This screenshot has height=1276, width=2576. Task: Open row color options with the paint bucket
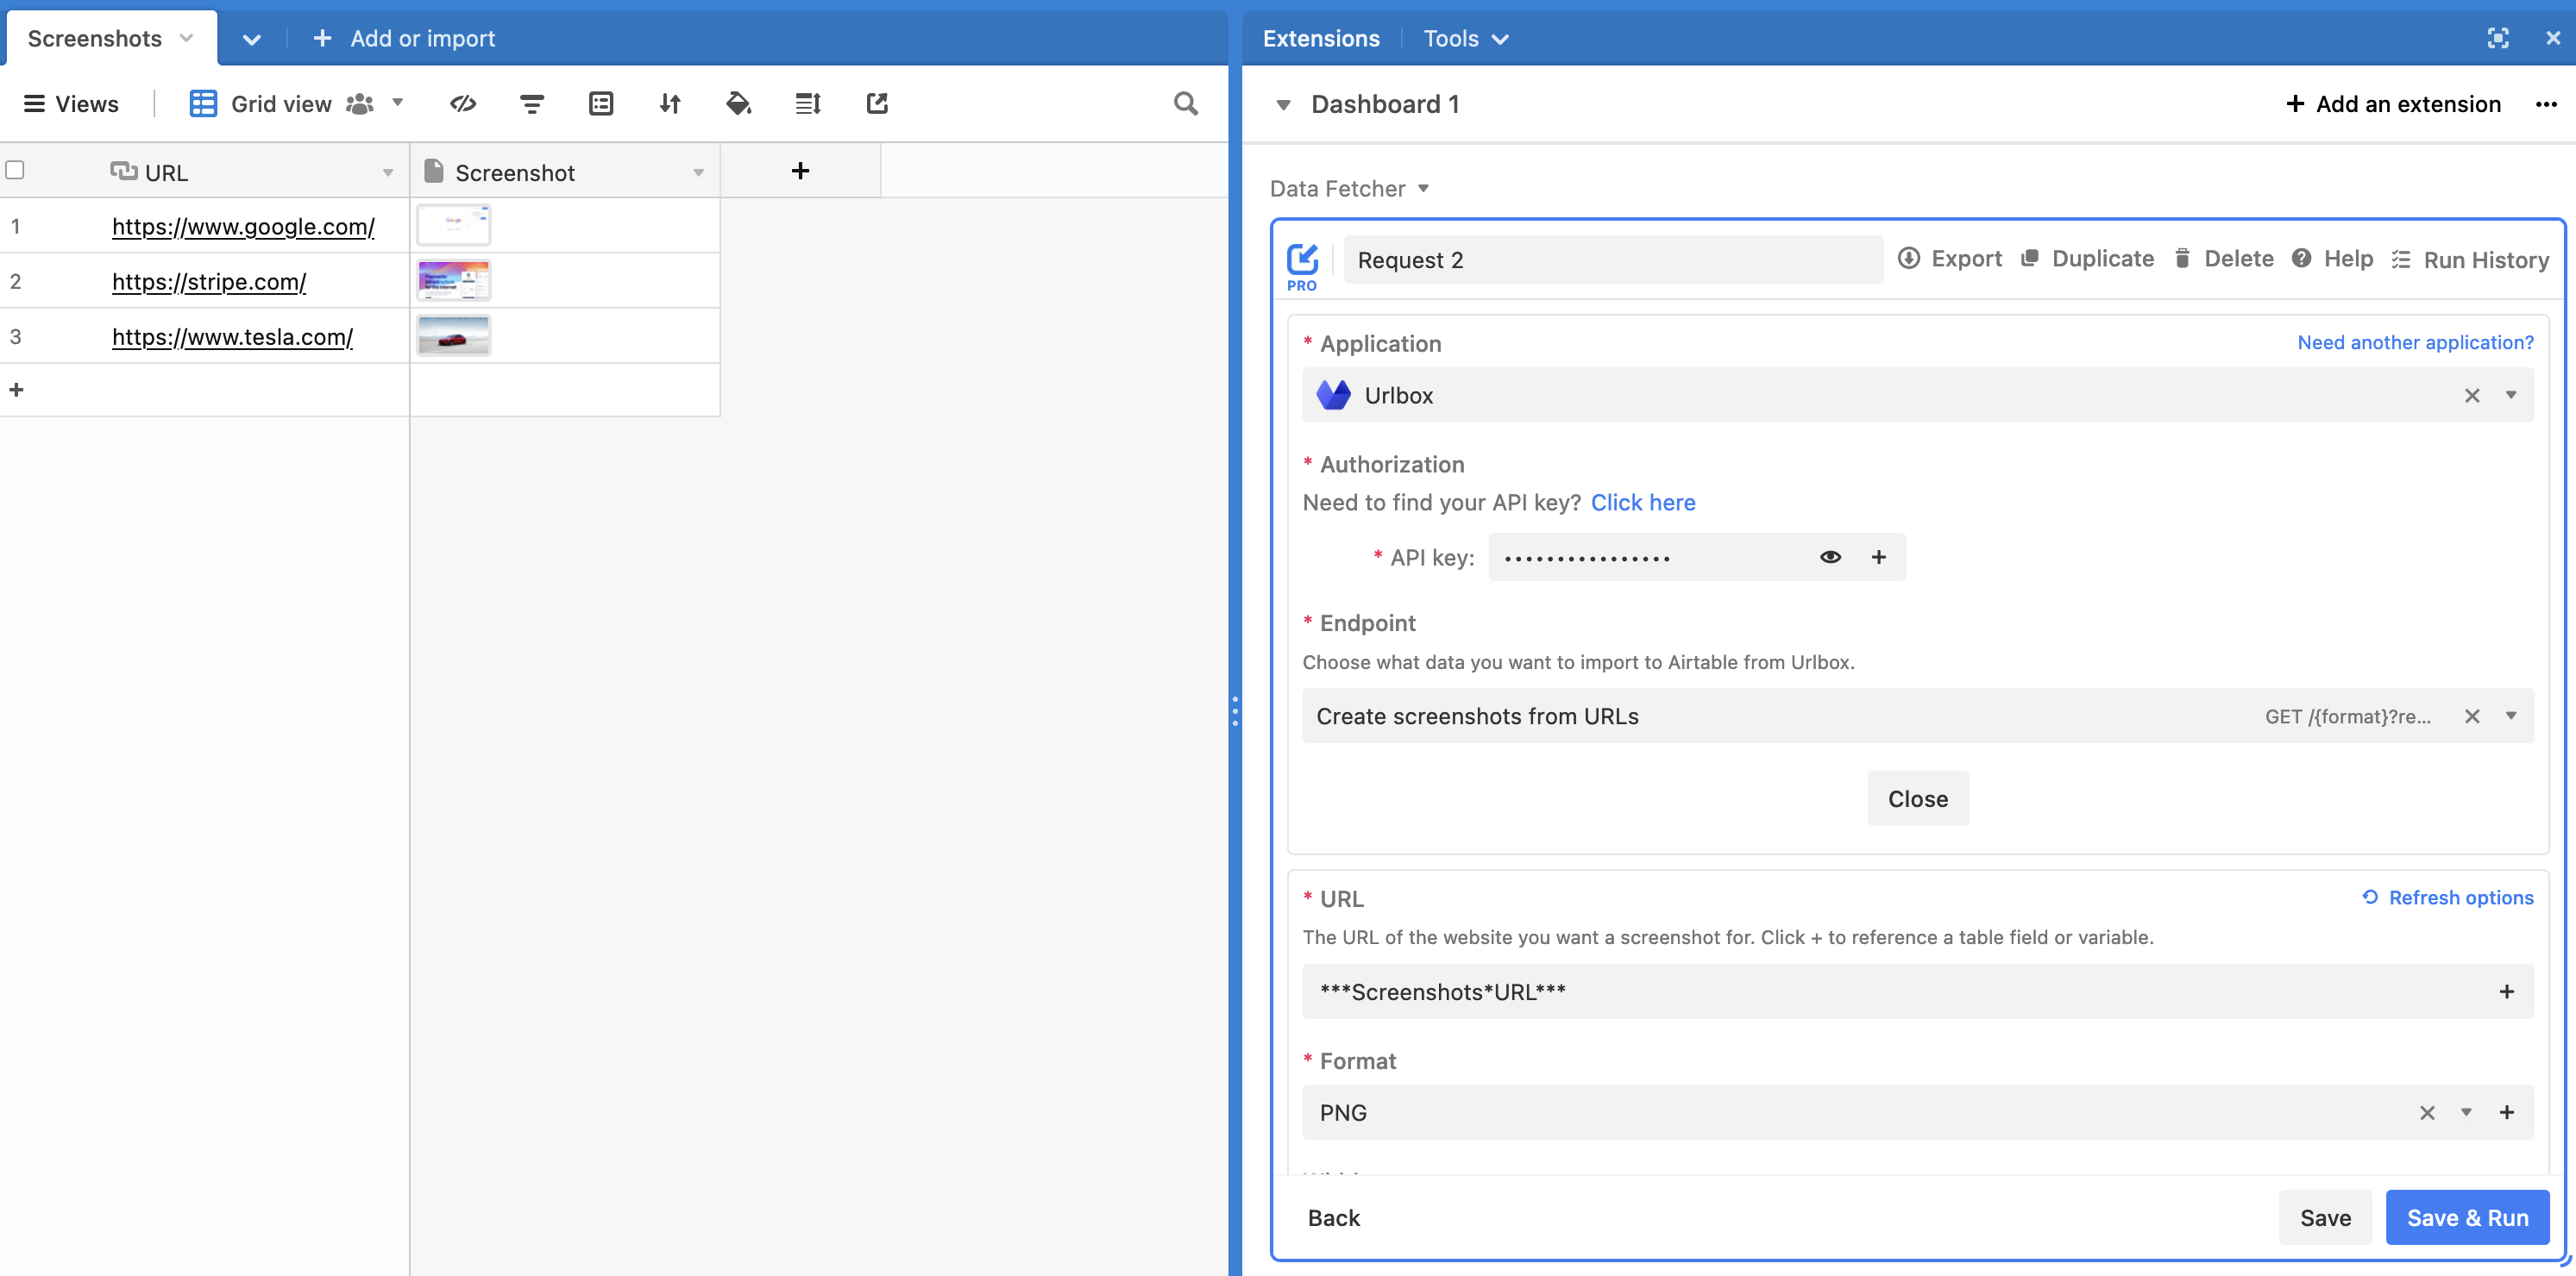point(739,103)
